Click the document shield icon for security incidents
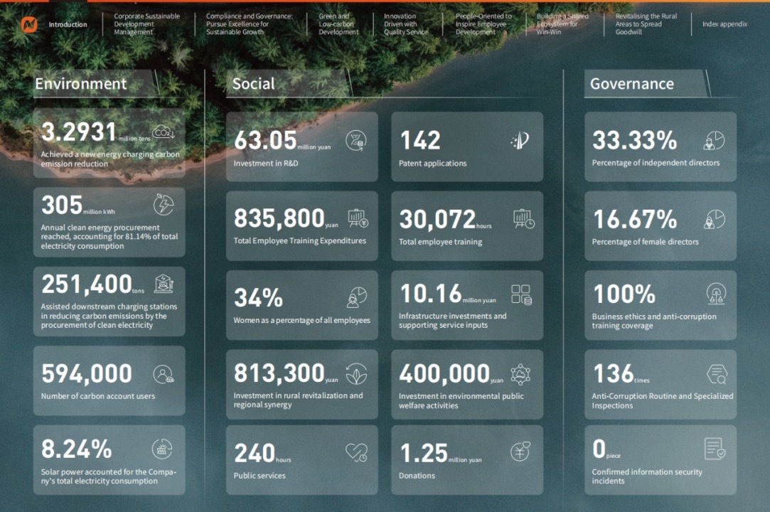770x512 pixels. tap(715, 449)
